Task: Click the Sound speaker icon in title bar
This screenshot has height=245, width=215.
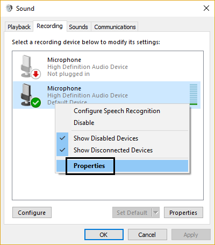Action: (9, 8)
